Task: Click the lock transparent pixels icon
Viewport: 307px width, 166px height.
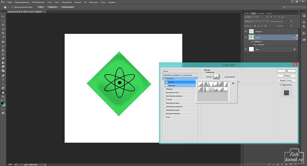Action: [255, 26]
